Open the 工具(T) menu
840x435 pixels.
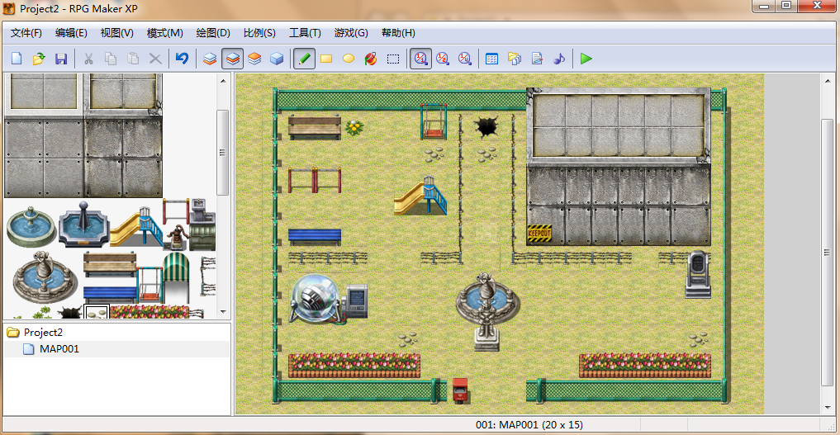305,33
